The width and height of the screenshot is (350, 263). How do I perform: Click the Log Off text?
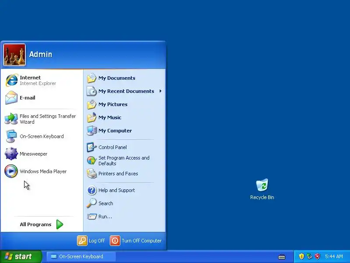(x=97, y=241)
